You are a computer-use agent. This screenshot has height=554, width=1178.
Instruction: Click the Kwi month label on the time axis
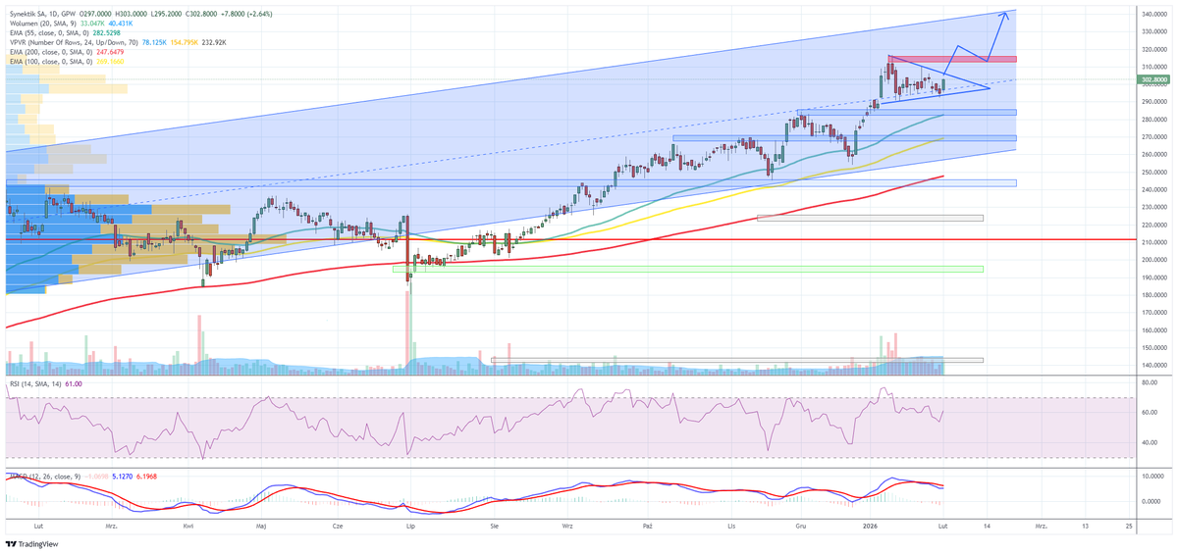pos(187,526)
